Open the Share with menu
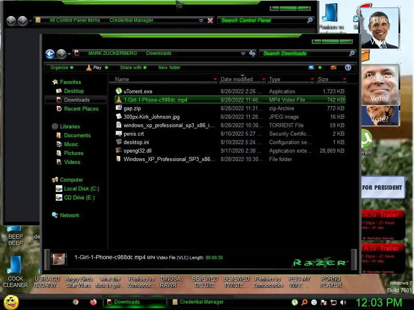 (133, 67)
